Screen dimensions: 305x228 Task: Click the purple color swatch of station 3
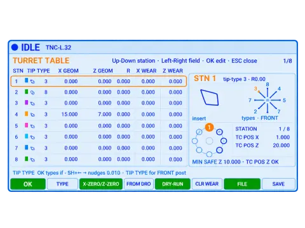[27, 103]
